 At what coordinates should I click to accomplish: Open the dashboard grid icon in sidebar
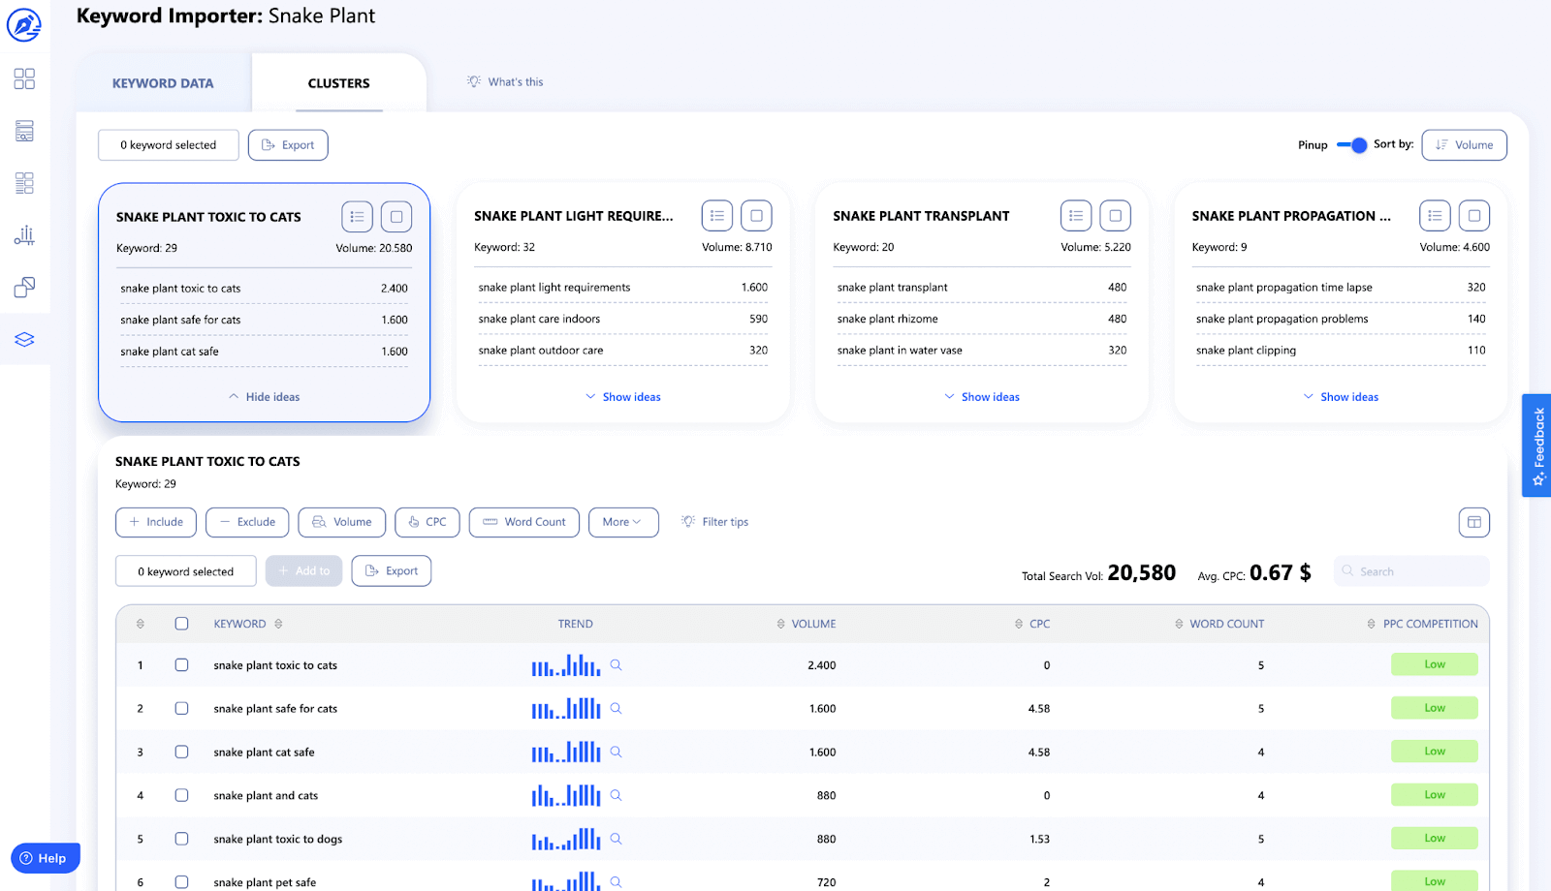click(23, 78)
